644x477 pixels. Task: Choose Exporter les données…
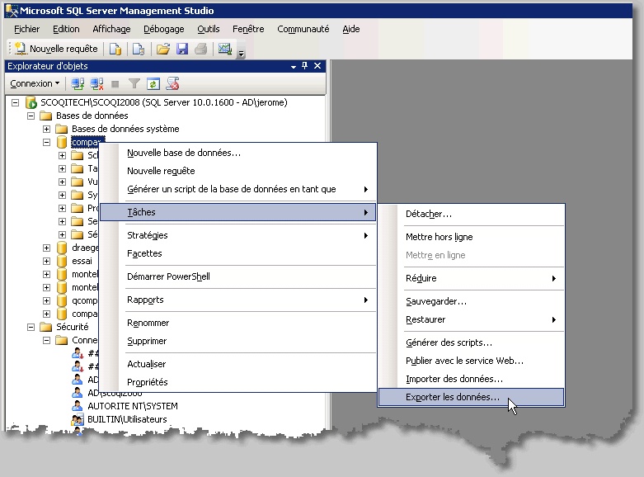[x=472, y=397]
